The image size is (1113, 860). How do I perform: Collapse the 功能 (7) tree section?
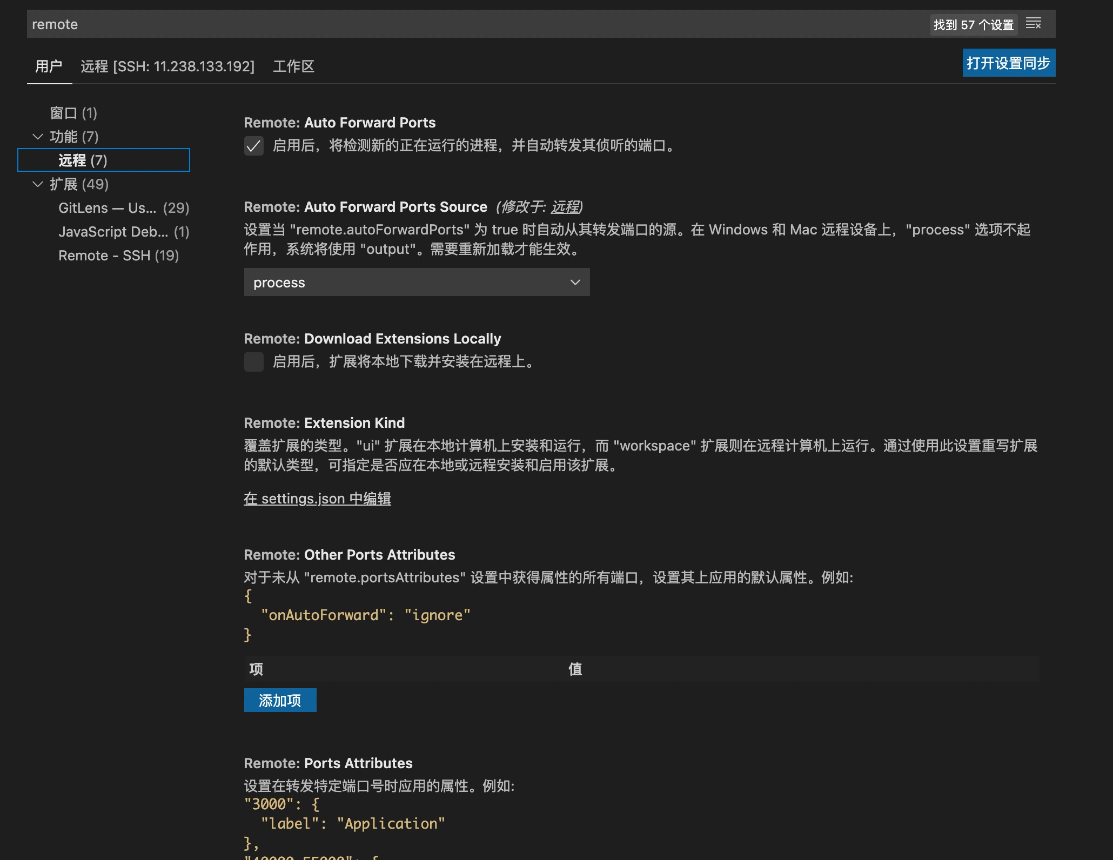tap(38, 137)
